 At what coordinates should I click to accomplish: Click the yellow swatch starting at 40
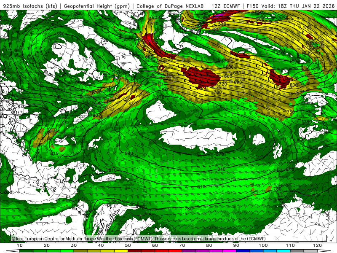click(x=107, y=251)
